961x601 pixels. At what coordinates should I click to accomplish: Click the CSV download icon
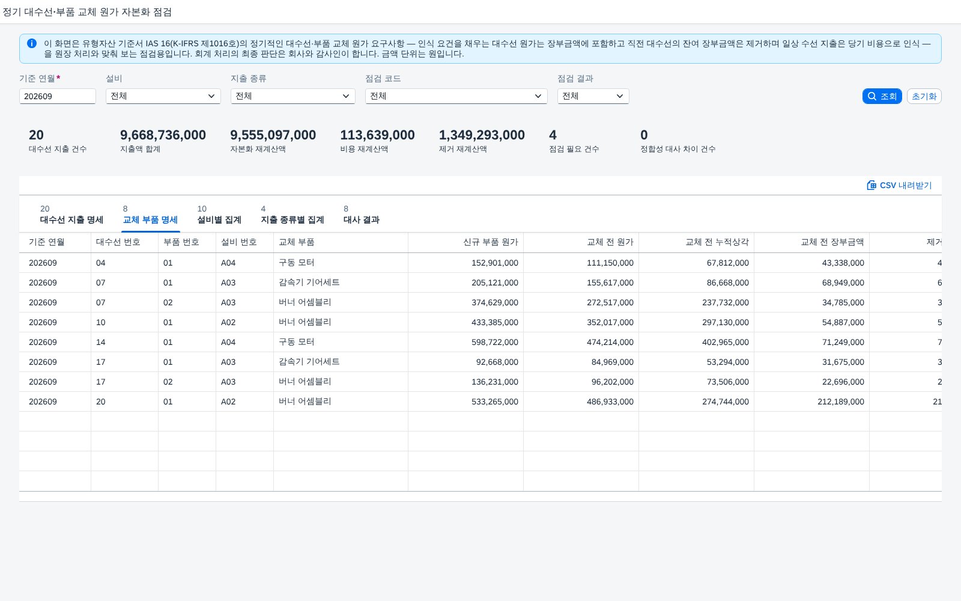coord(872,185)
